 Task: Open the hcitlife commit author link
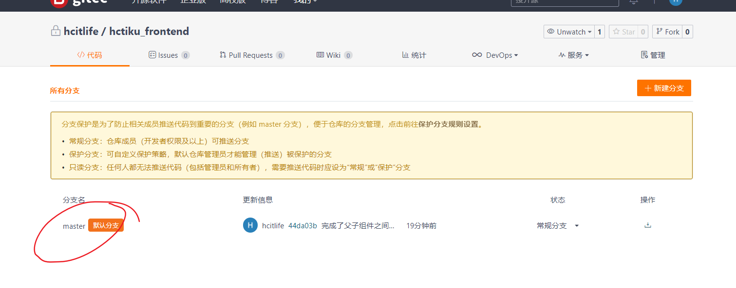[273, 225]
